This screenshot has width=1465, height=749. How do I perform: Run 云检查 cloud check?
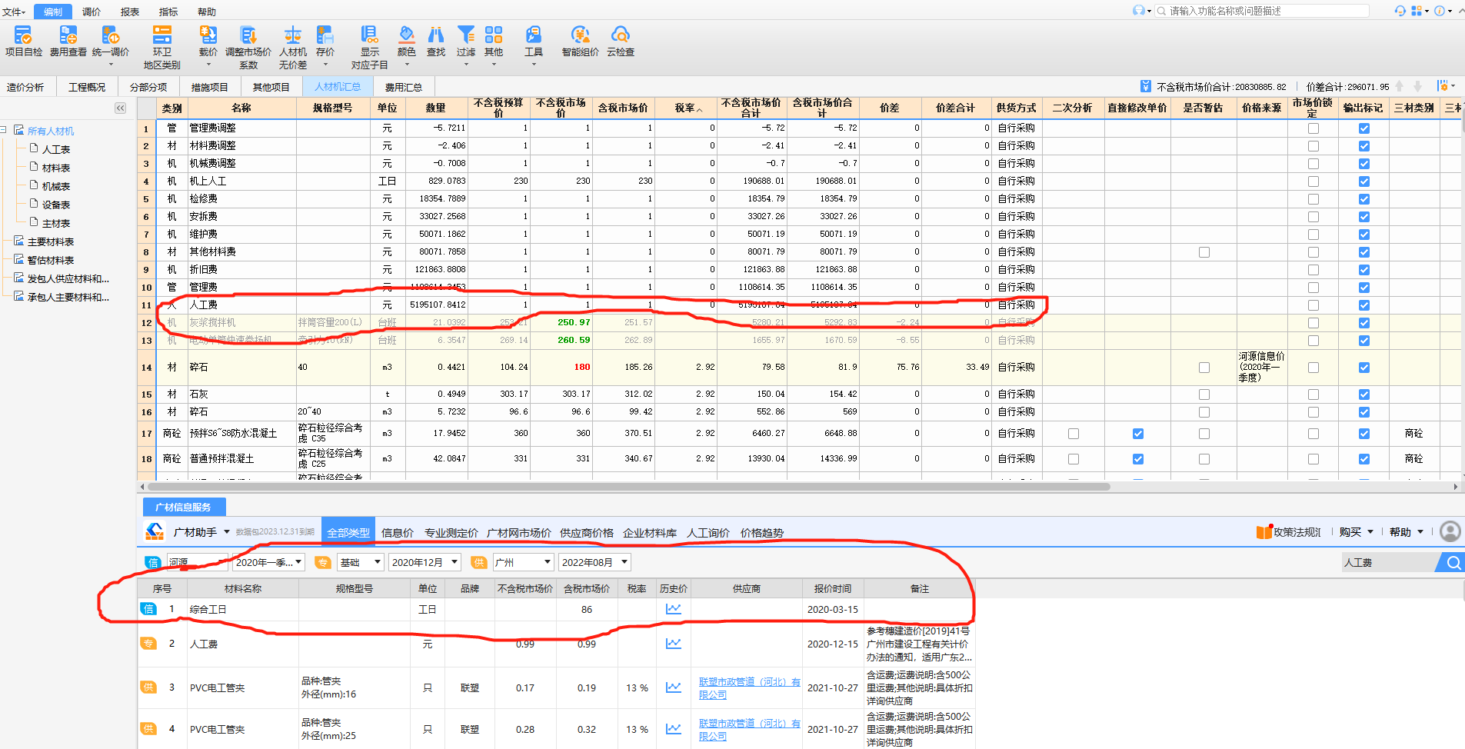pos(621,41)
